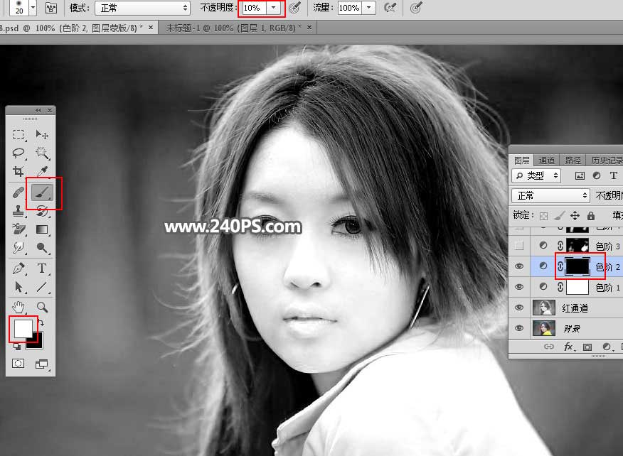Lock layer position
623x456 pixels.
[575, 215]
